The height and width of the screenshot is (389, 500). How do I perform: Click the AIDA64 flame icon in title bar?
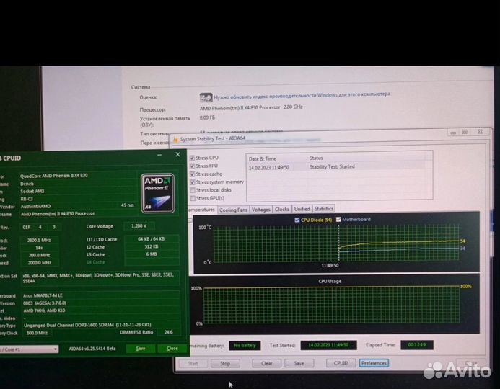coord(175,138)
